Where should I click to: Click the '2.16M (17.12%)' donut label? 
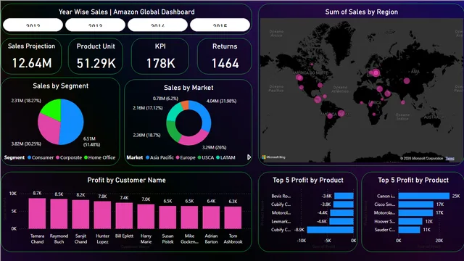coord(148,108)
